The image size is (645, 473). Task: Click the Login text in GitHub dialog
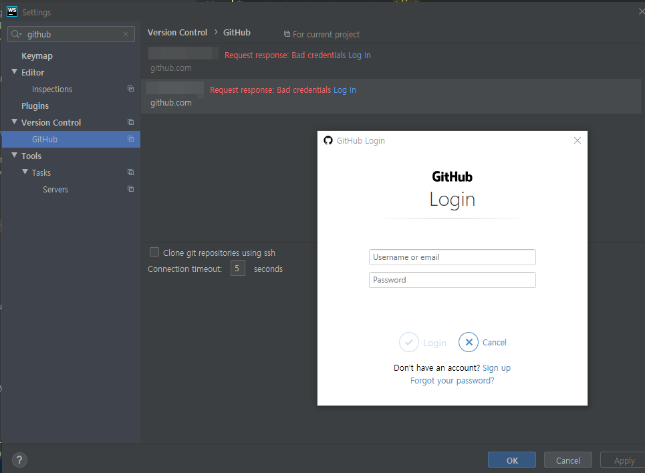[x=435, y=343]
